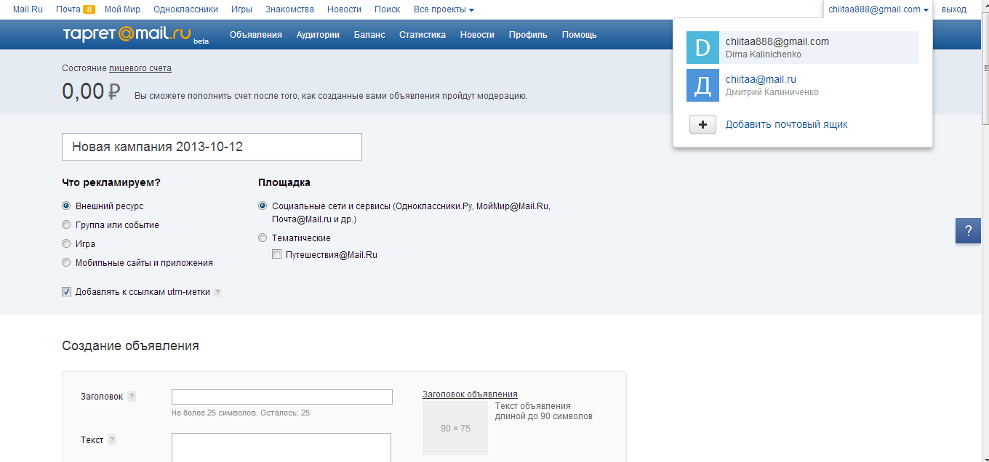989x462 pixels.
Task: Click the 'D' avatar for chiitaa888@gmail.com
Action: (702, 48)
